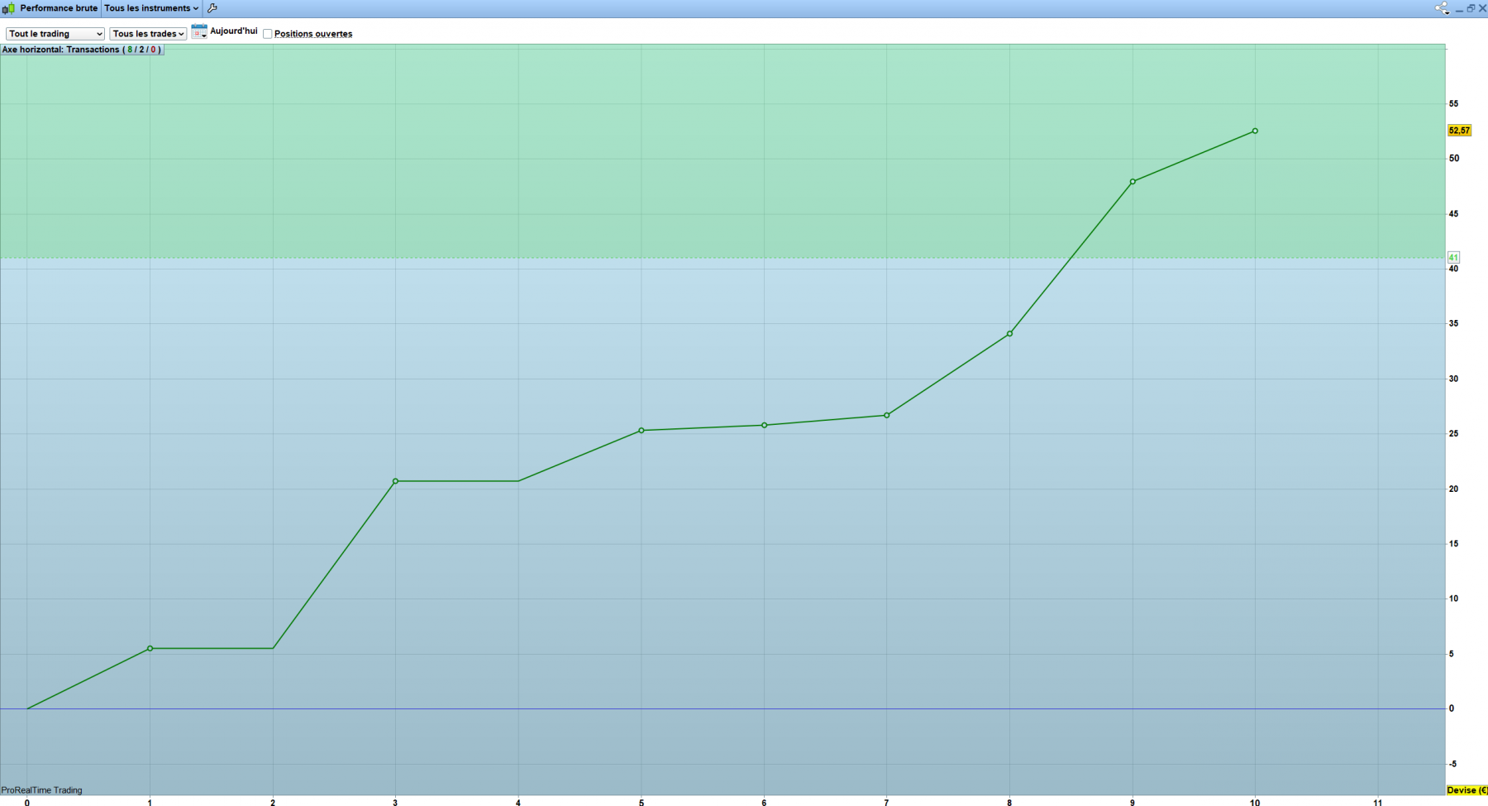
Task: Click the horizontal axis label 0
Action: pos(27,803)
